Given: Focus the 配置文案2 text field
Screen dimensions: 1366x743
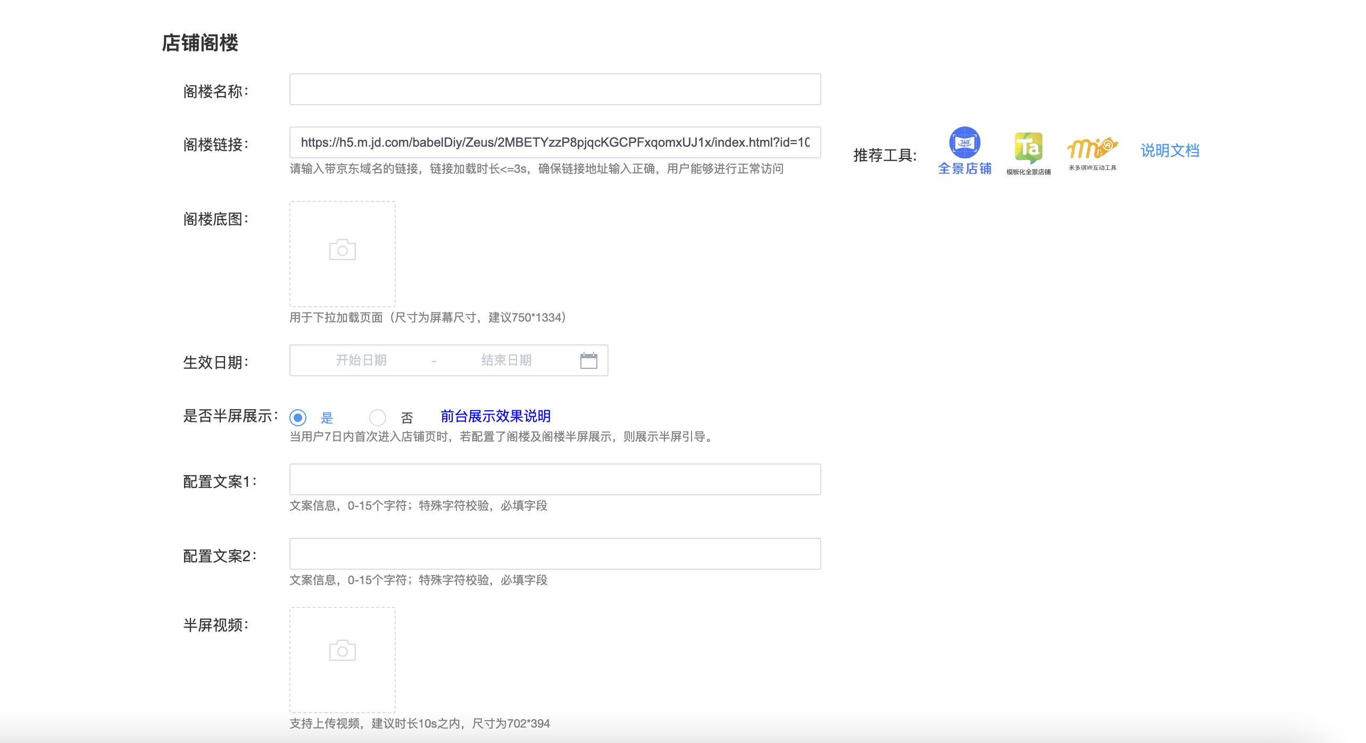Looking at the screenshot, I should pyautogui.click(x=555, y=554).
